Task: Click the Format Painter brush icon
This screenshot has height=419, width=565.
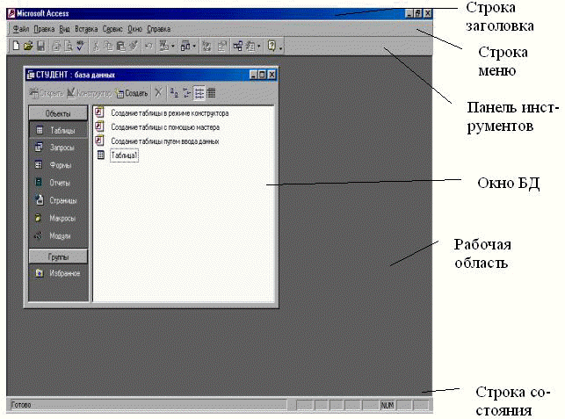Action: pyautogui.click(x=134, y=46)
